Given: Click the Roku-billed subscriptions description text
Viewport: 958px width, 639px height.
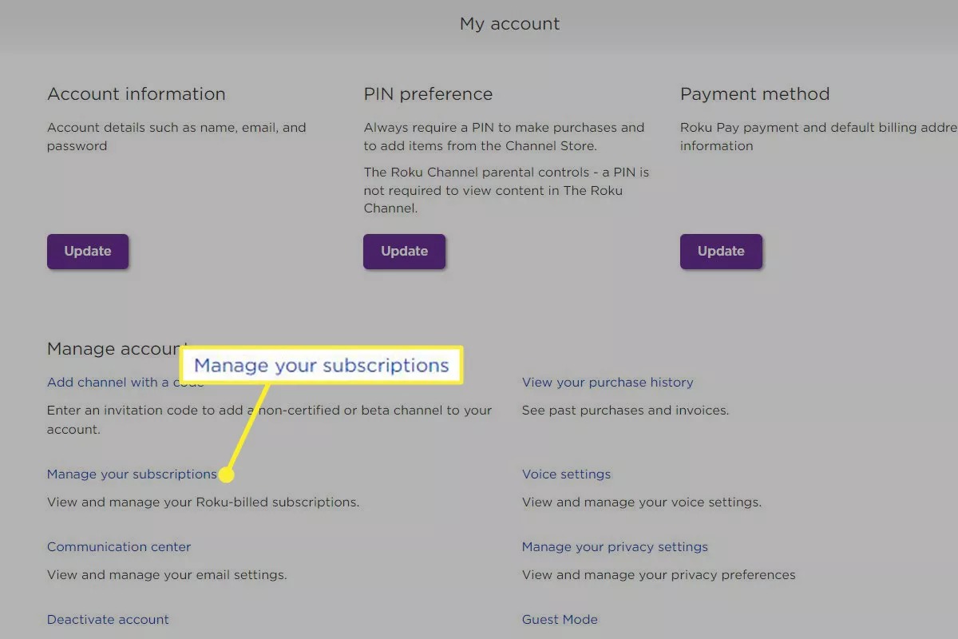Looking at the screenshot, I should coord(203,502).
